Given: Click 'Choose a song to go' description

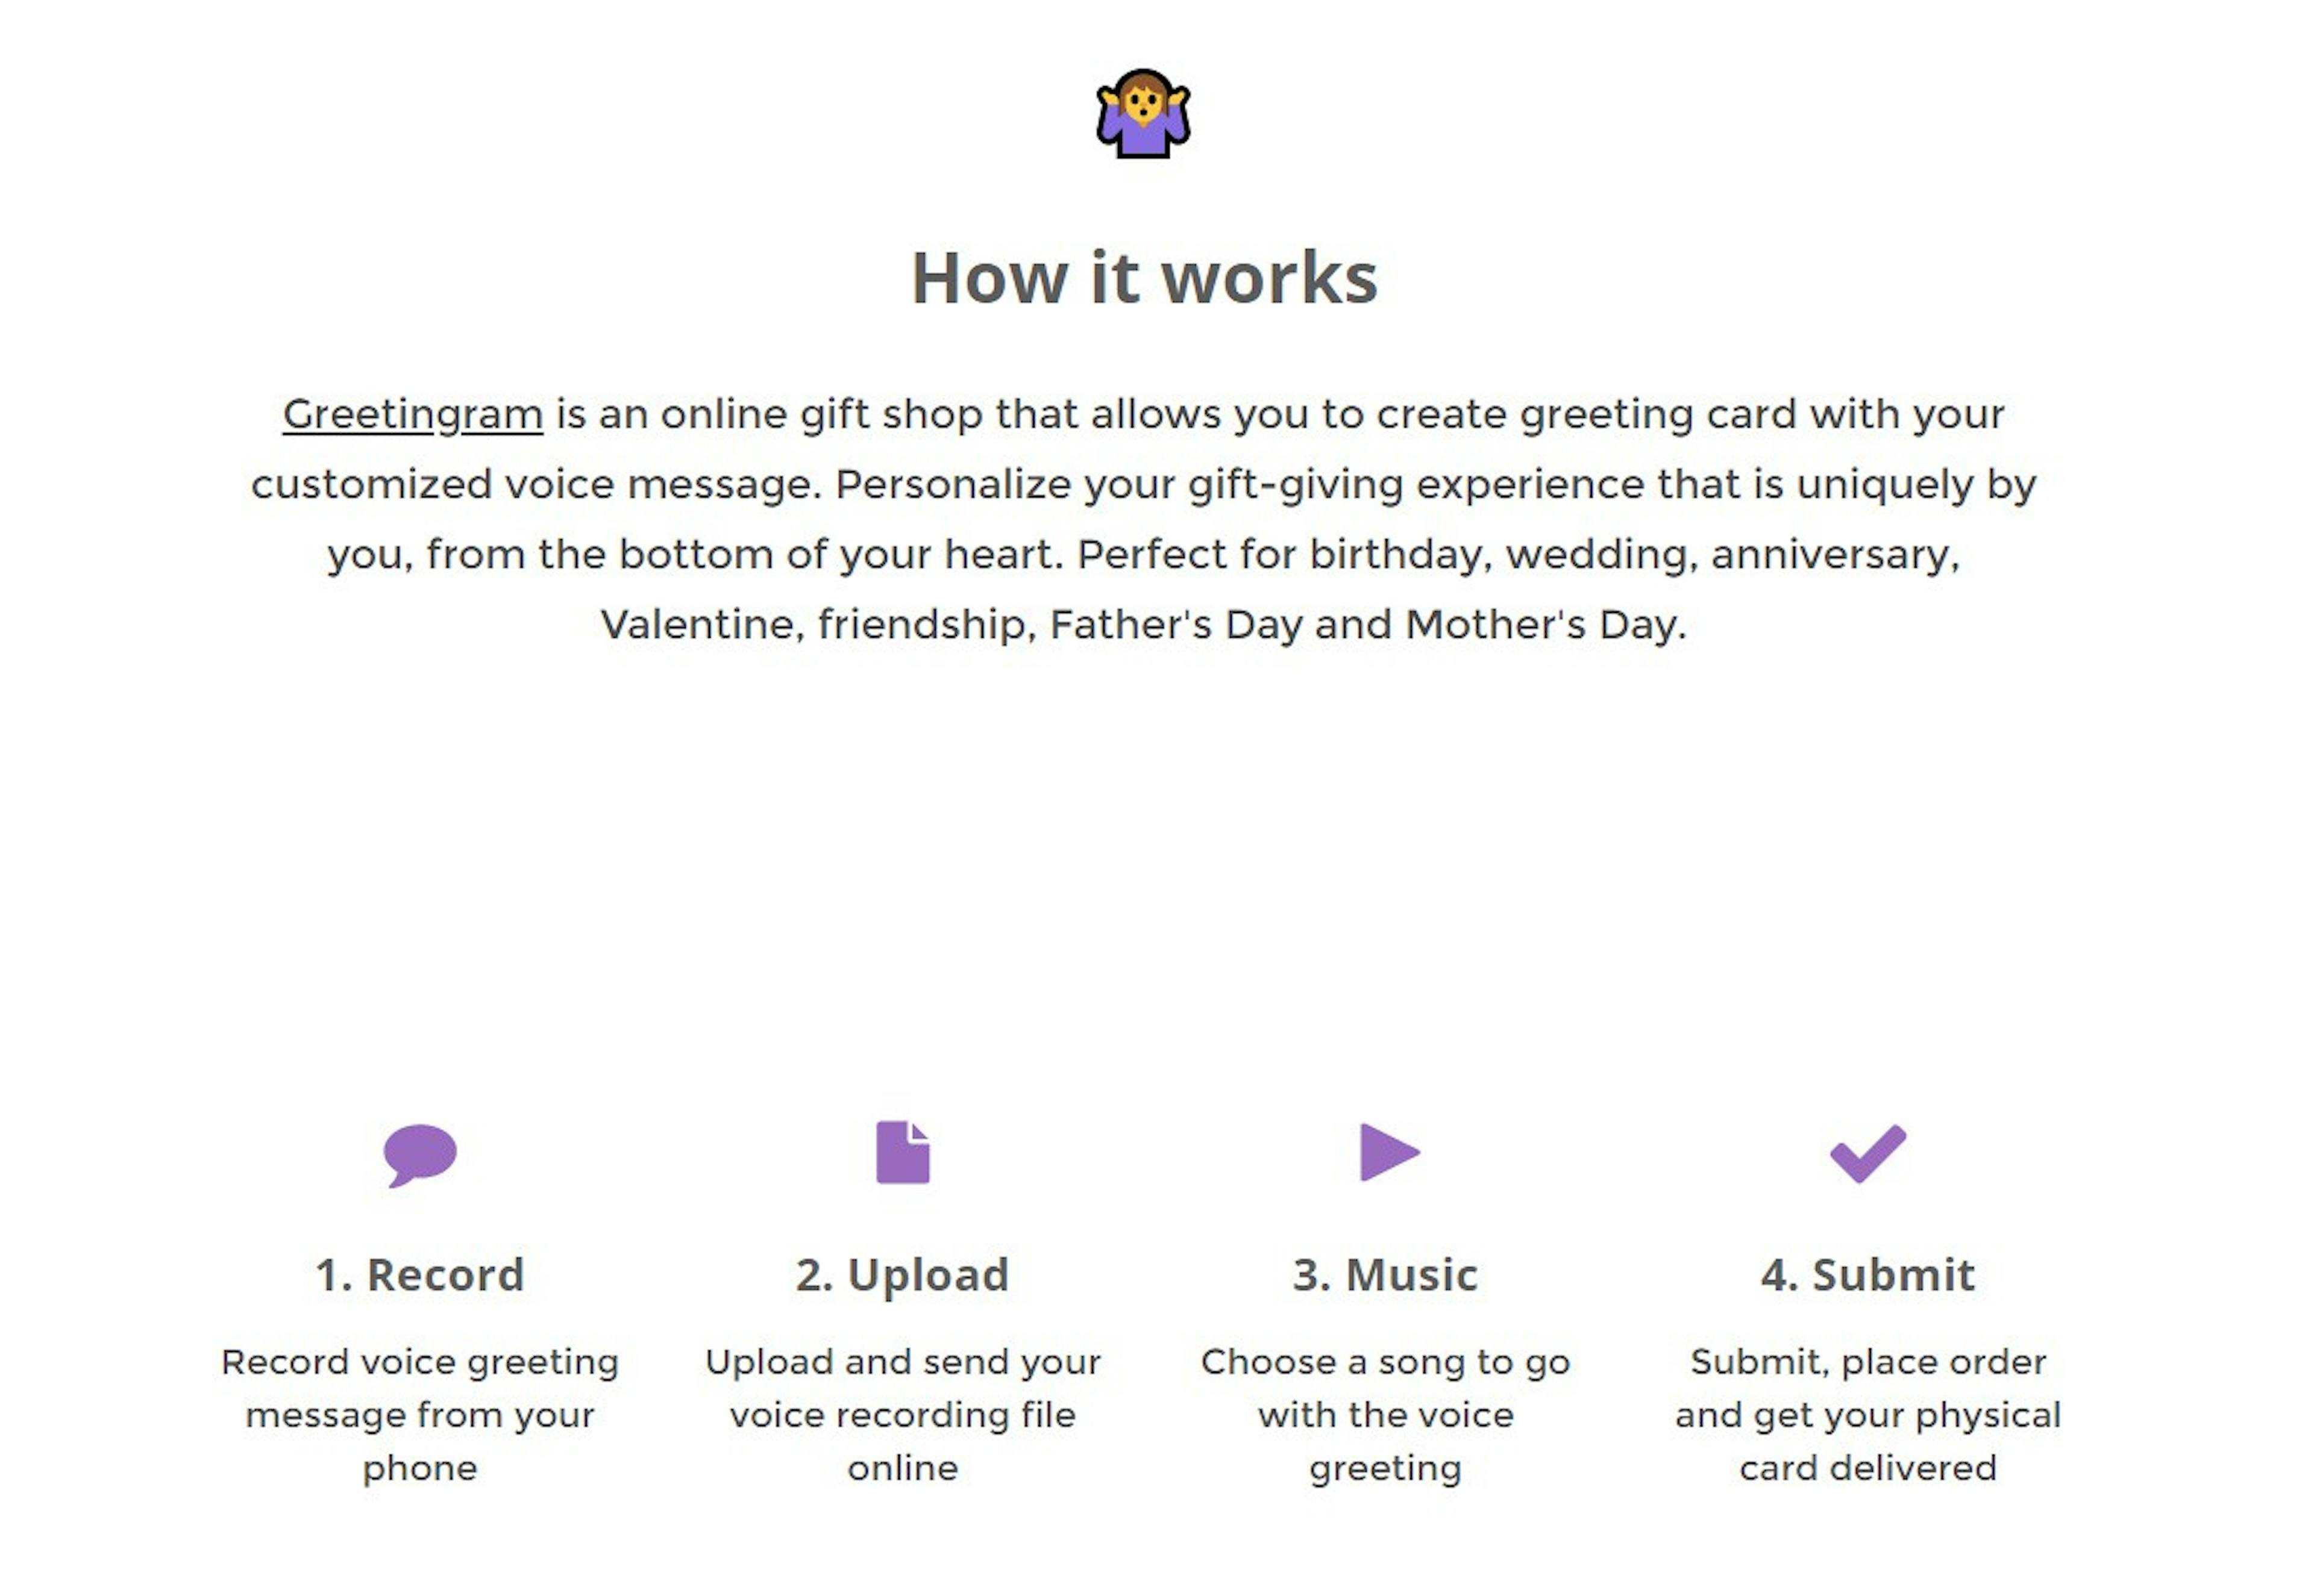Looking at the screenshot, I should pos(1385,1362).
